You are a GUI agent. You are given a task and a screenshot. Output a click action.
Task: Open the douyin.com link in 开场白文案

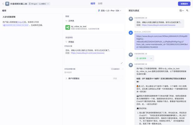88,53
